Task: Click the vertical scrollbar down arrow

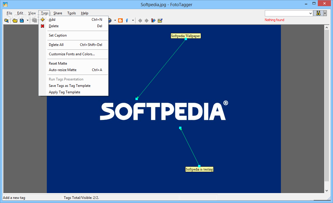Action: 327,191
